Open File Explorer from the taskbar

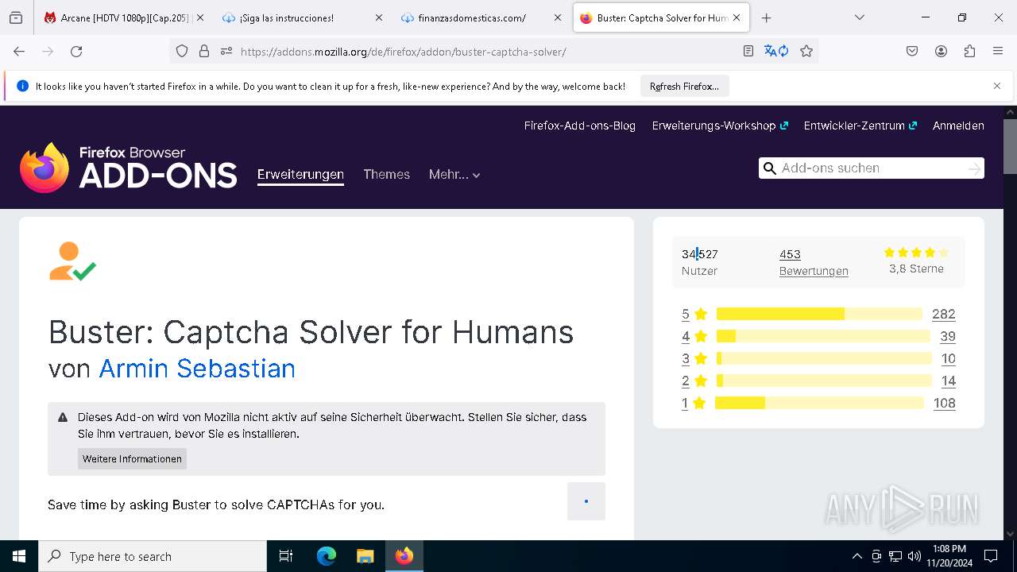click(x=365, y=556)
